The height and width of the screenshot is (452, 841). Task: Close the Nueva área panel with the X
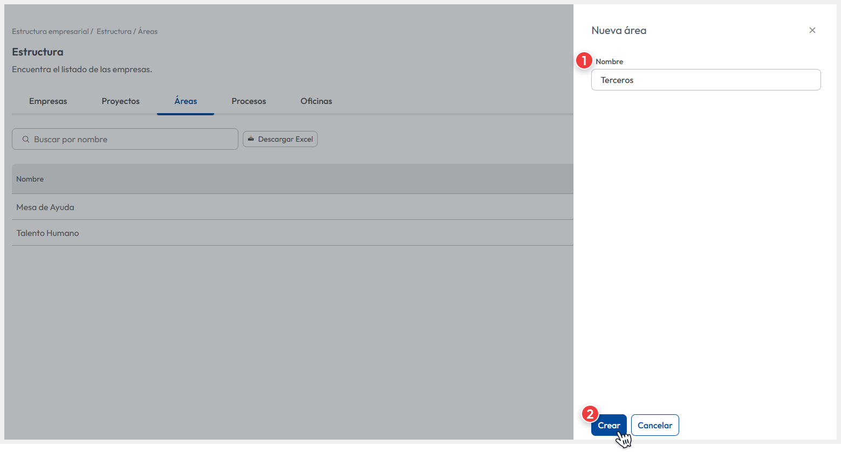coord(812,31)
